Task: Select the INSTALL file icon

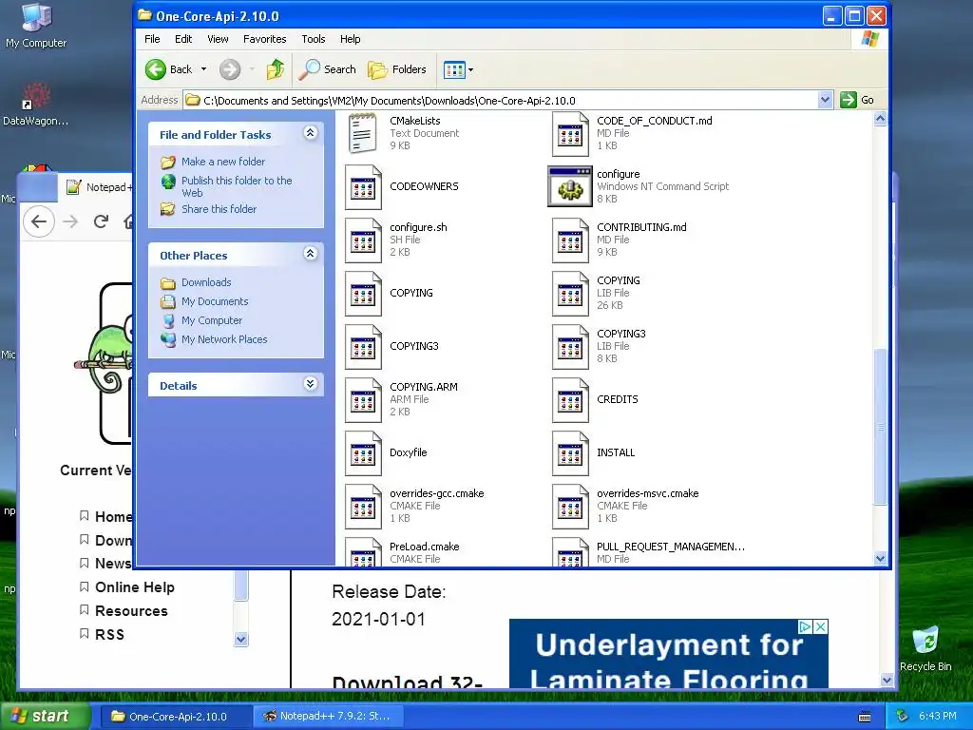Action: coord(570,453)
